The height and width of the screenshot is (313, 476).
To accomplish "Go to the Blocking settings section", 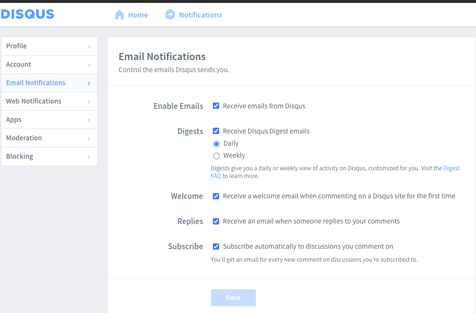I will (x=20, y=156).
